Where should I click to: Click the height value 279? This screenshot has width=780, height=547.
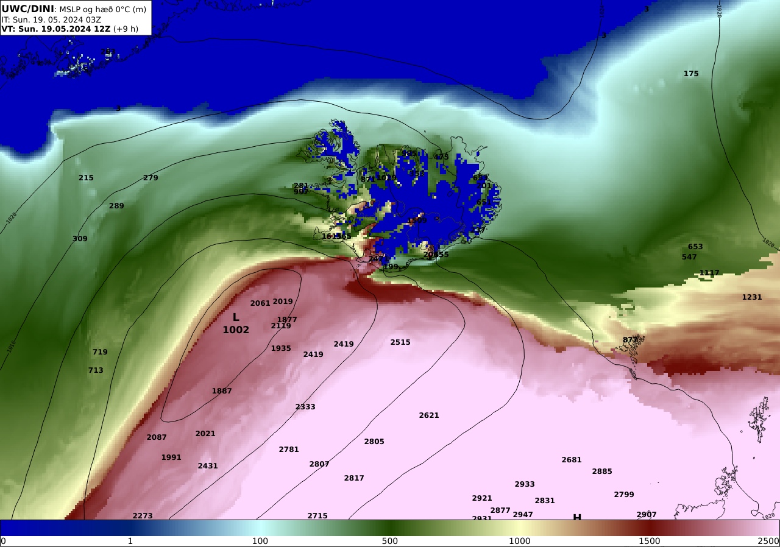(x=151, y=178)
